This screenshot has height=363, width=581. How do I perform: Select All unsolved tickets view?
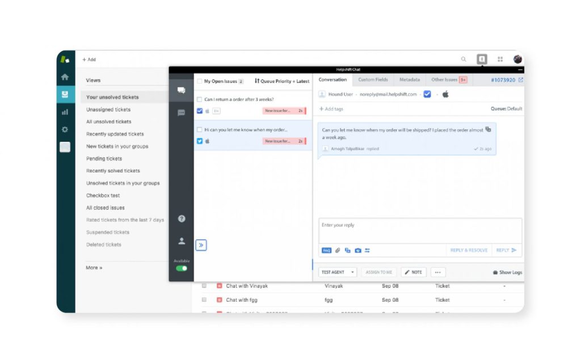click(109, 121)
